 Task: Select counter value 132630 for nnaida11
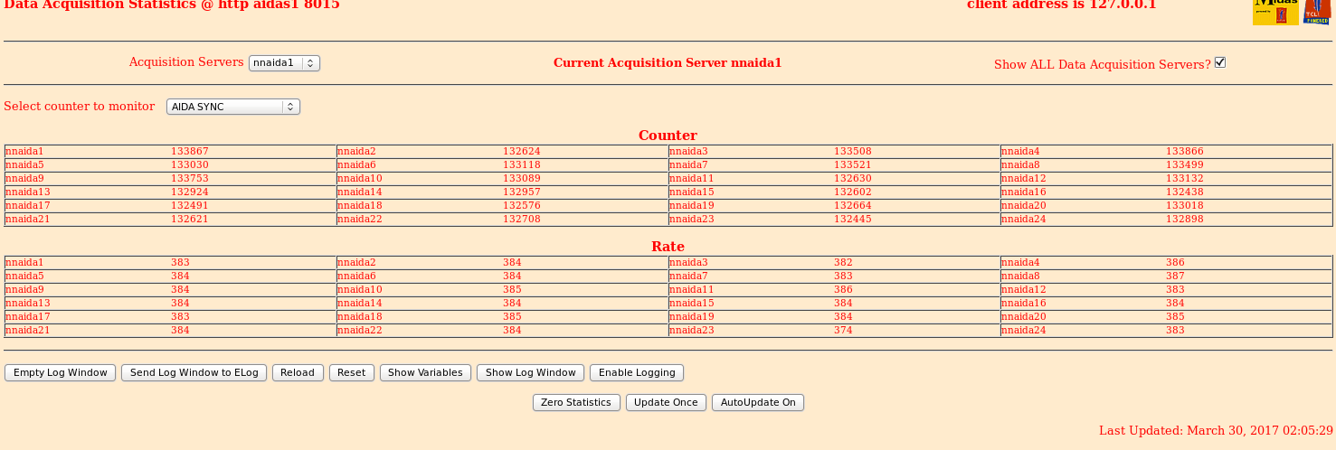(x=853, y=179)
